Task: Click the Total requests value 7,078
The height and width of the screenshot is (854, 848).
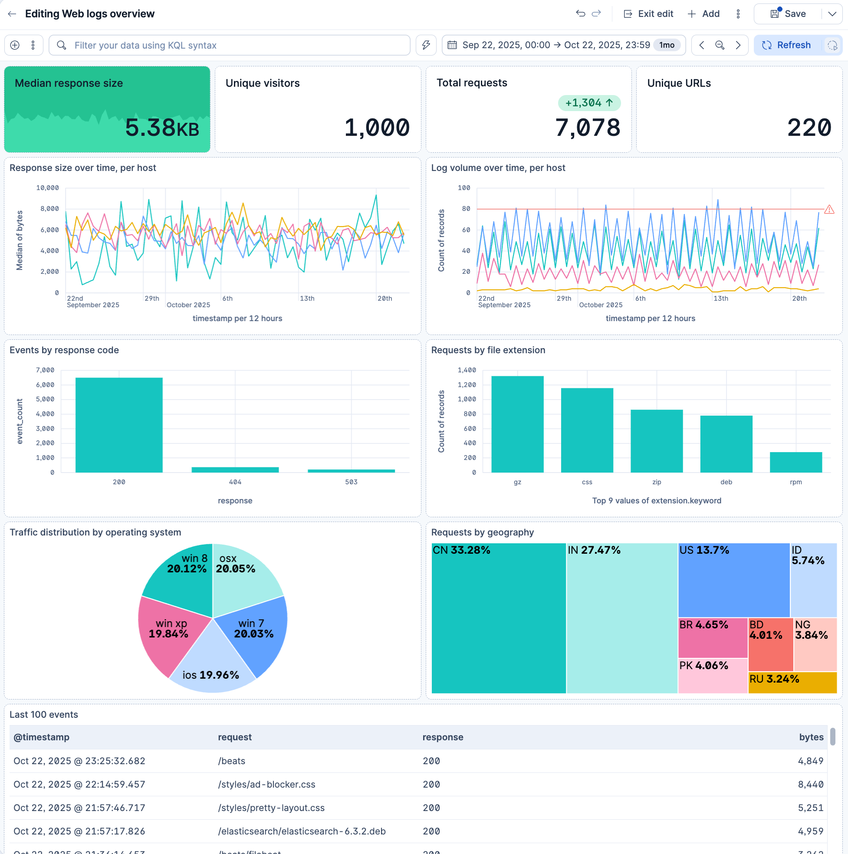Action: pos(588,128)
